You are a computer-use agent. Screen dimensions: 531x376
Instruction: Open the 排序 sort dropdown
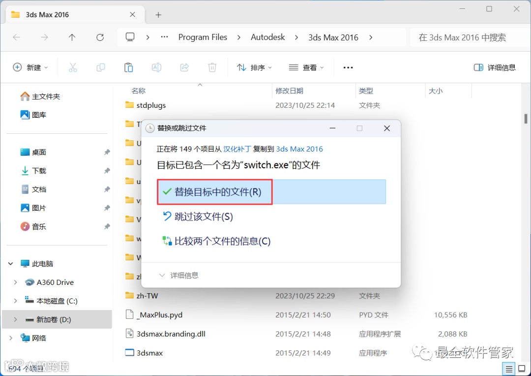254,67
